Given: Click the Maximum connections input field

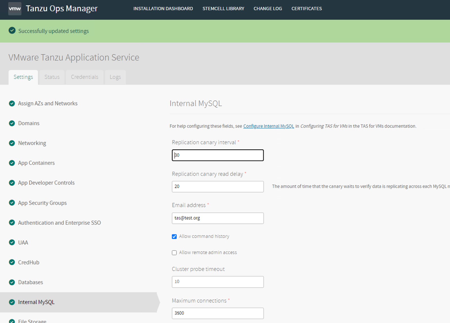Looking at the screenshot, I should click(x=218, y=313).
